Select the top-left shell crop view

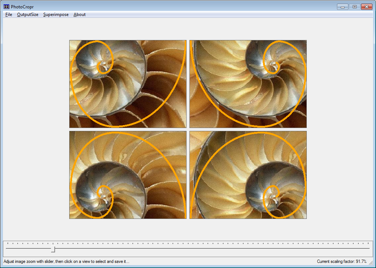[128, 84]
